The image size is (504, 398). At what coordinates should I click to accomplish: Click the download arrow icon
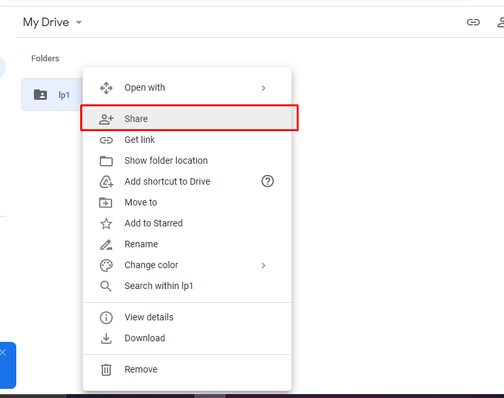point(106,339)
